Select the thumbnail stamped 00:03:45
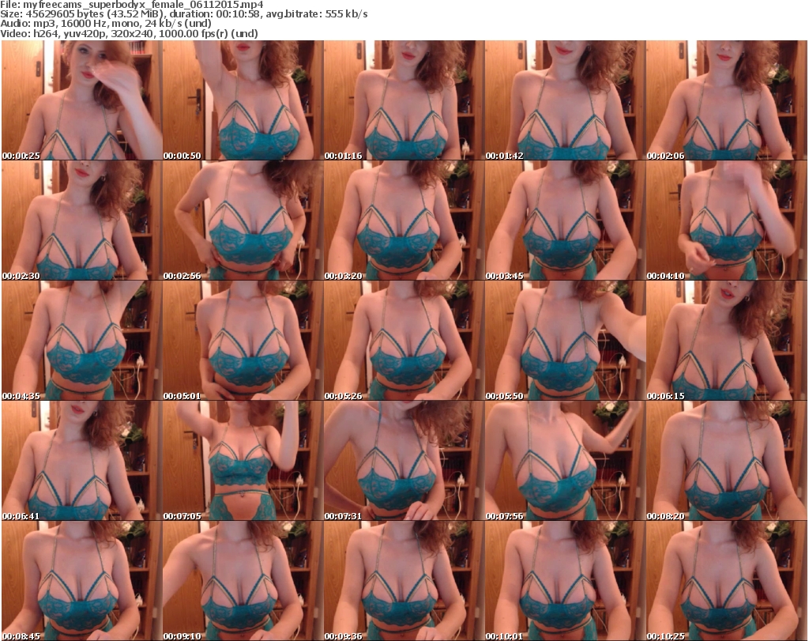 (x=565, y=221)
